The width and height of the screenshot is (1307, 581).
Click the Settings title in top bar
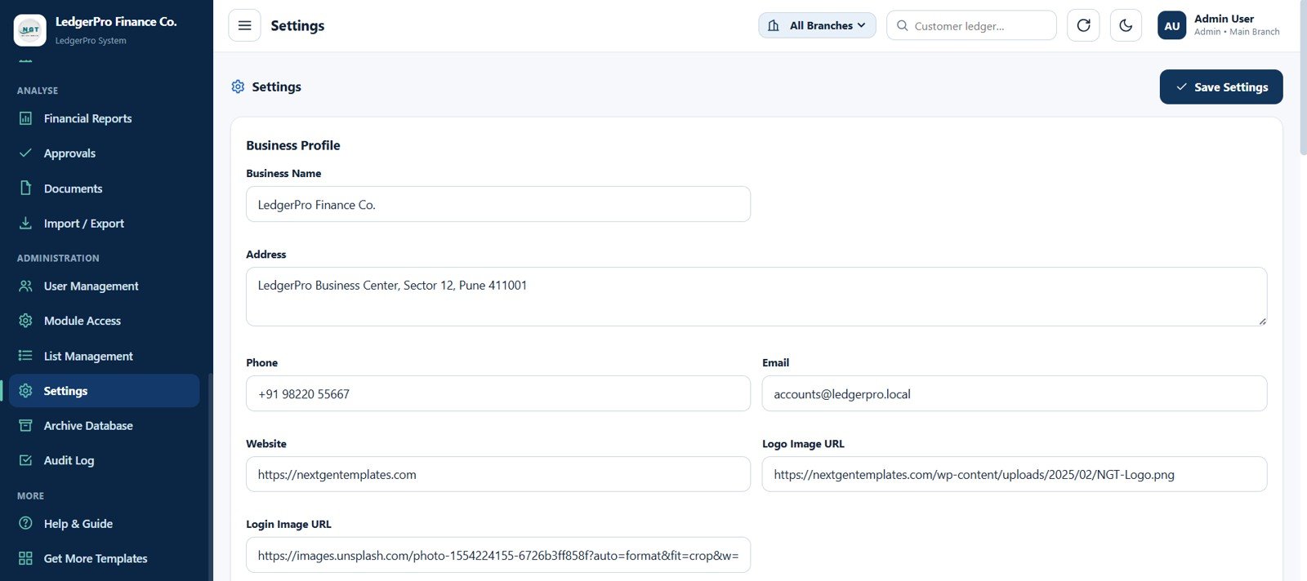coord(297,25)
